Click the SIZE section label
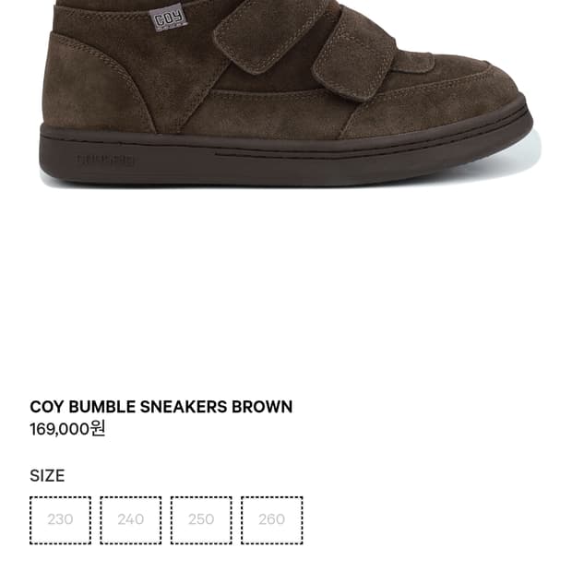Screen dimensions: 572x572 tap(47, 476)
